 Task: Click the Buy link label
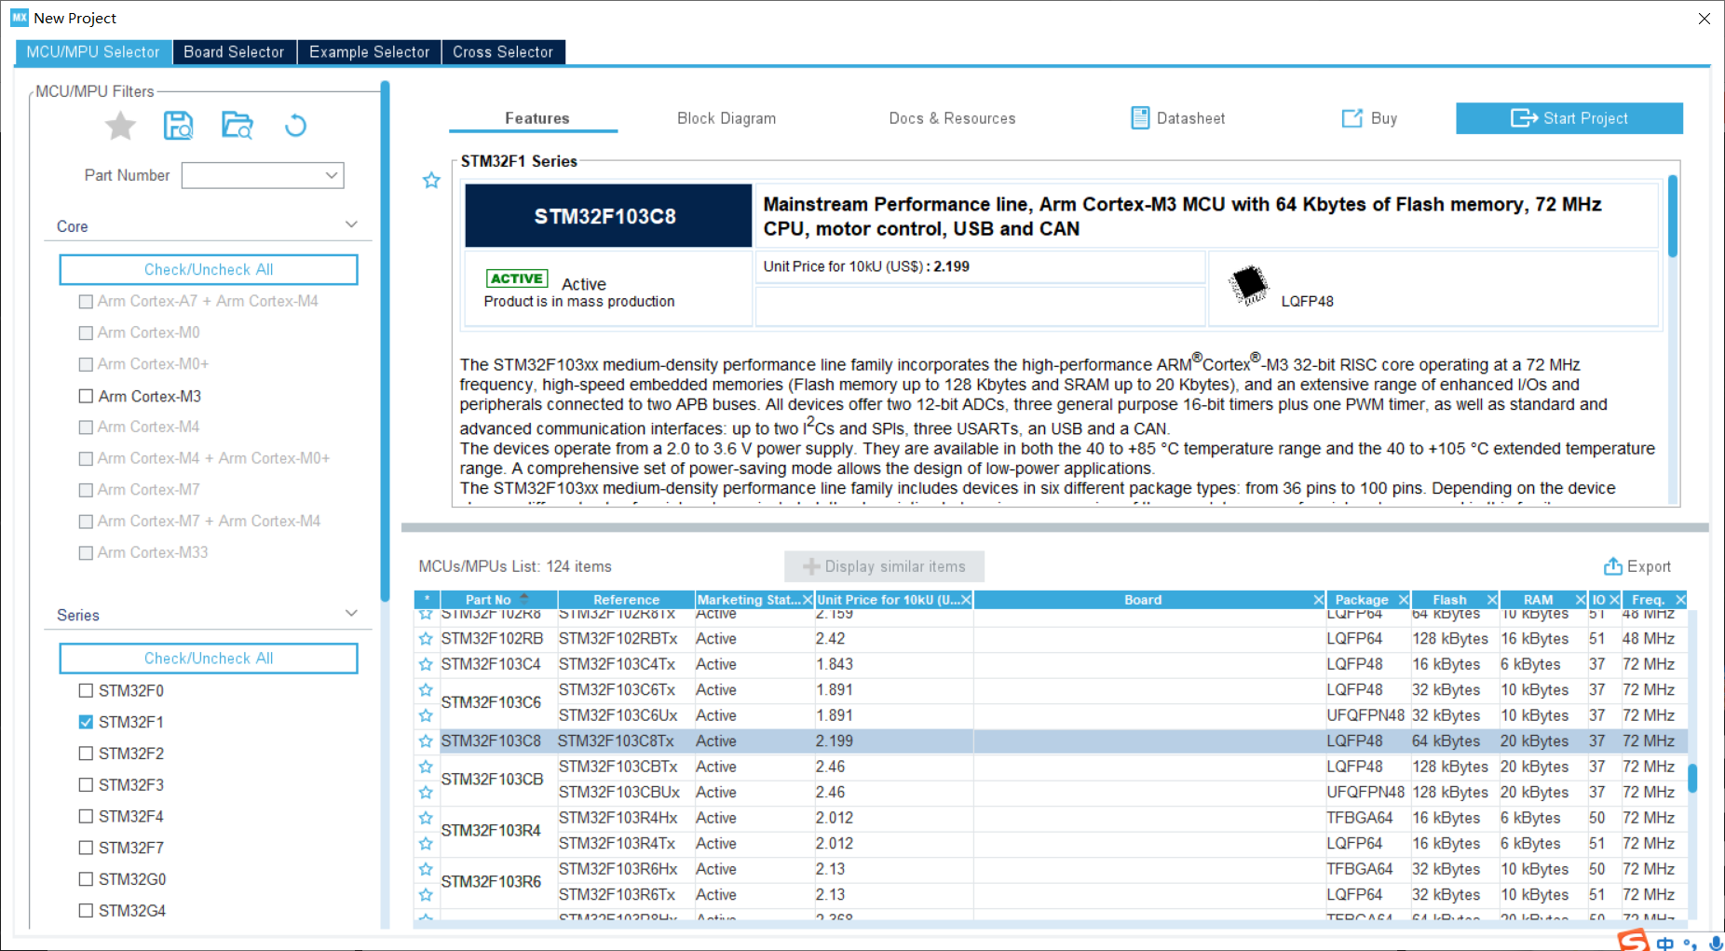[x=1384, y=118]
